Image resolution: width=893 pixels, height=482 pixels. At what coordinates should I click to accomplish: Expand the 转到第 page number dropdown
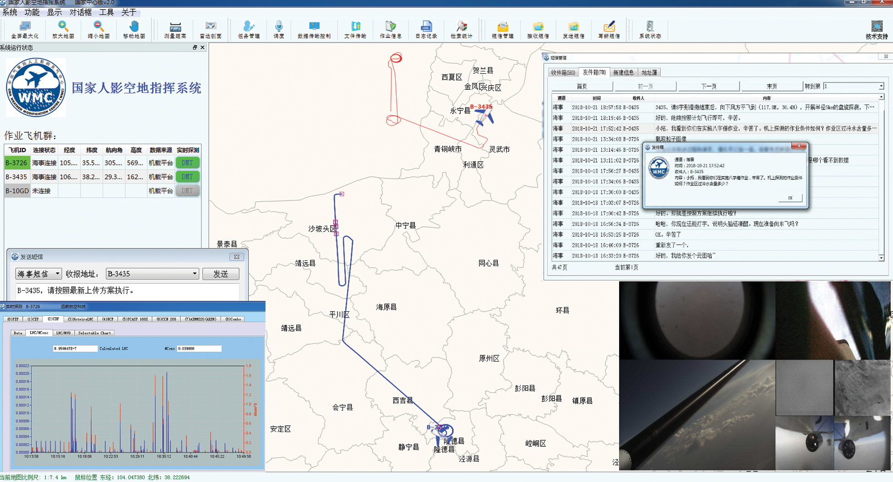point(881,87)
